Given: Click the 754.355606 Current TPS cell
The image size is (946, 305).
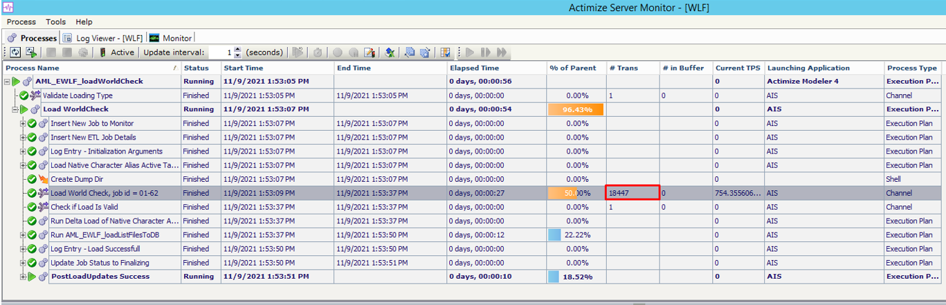Looking at the screenshot, I should pos(738,193).
